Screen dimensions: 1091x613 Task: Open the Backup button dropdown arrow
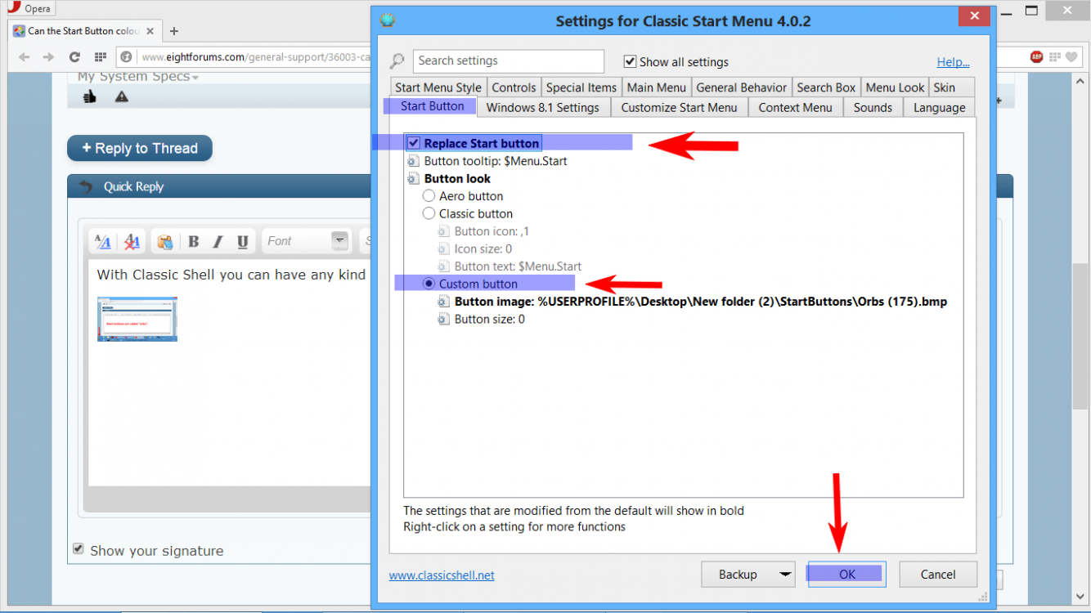click(x=786, y=575)
